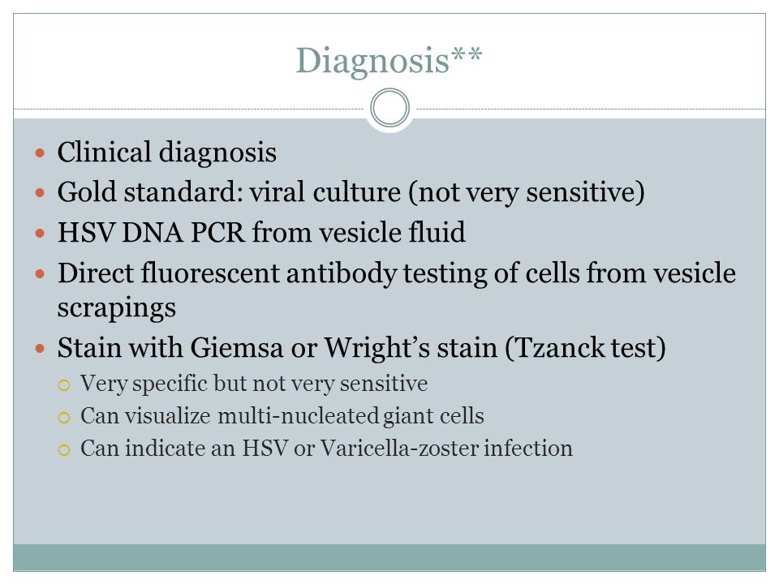Click the Diagnosis** slide title
779x584 pixels.
click(x=389, y=61)
